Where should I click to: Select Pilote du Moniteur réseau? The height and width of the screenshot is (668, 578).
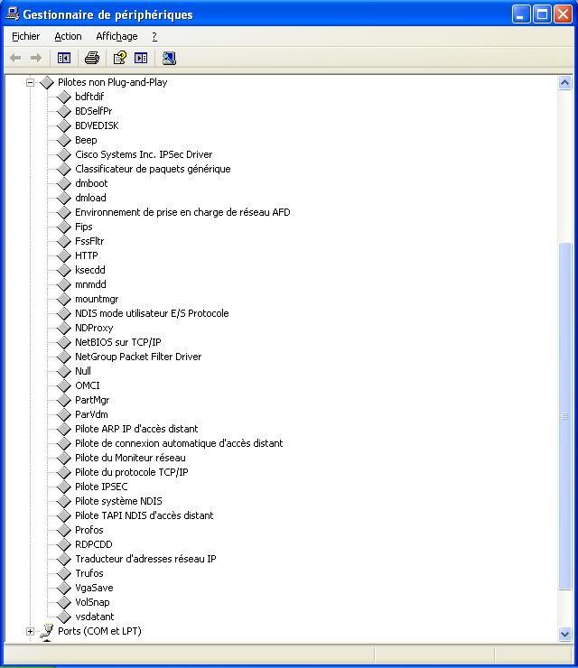[x=130, y=458]
